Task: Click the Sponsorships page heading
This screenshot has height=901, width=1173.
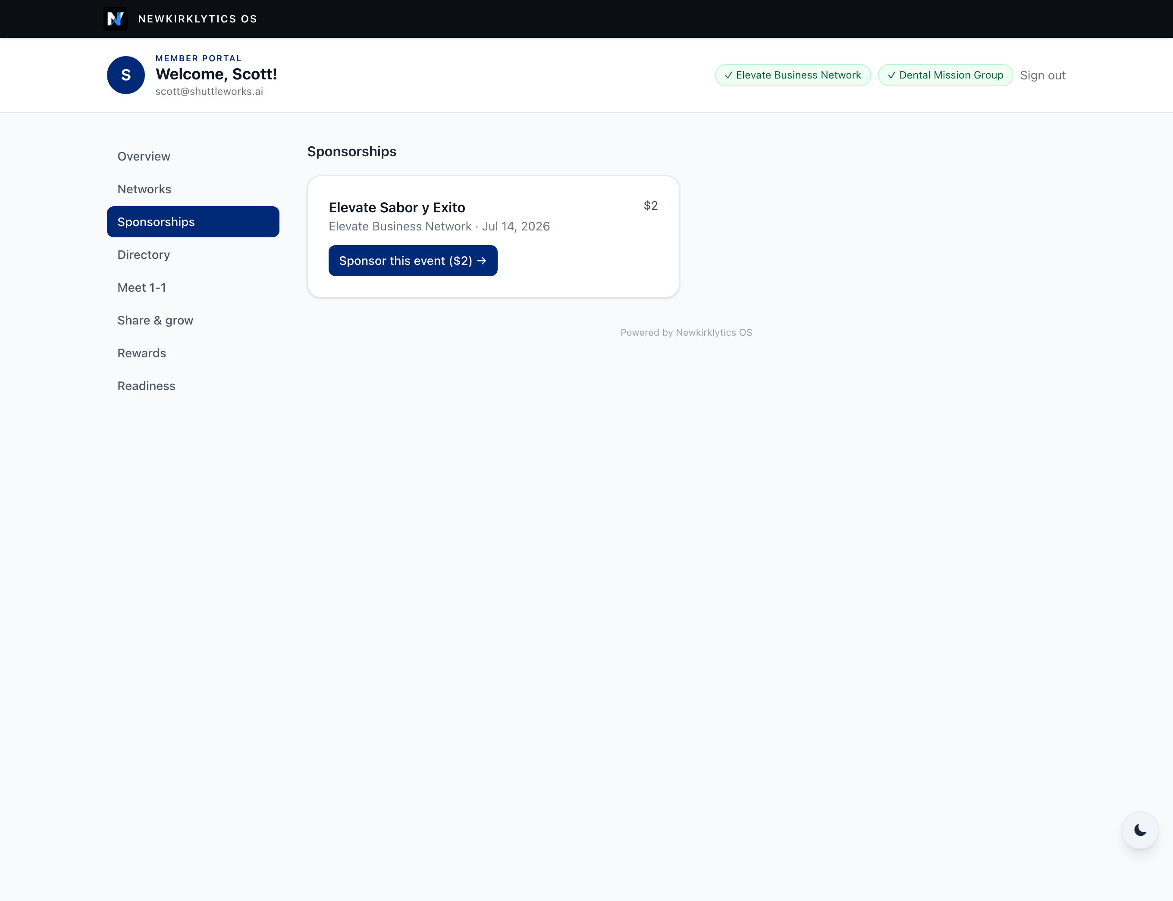Action: coord(351,152)
